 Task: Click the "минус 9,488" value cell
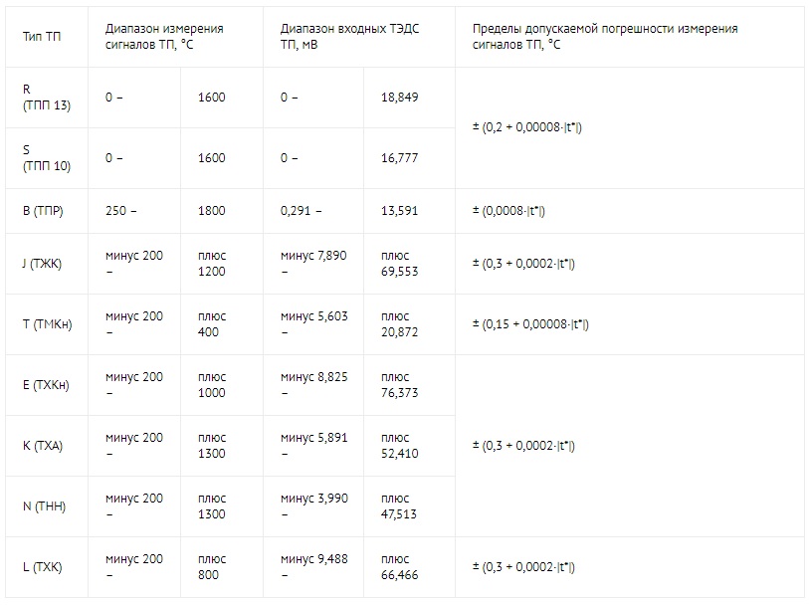click(314, 567)
